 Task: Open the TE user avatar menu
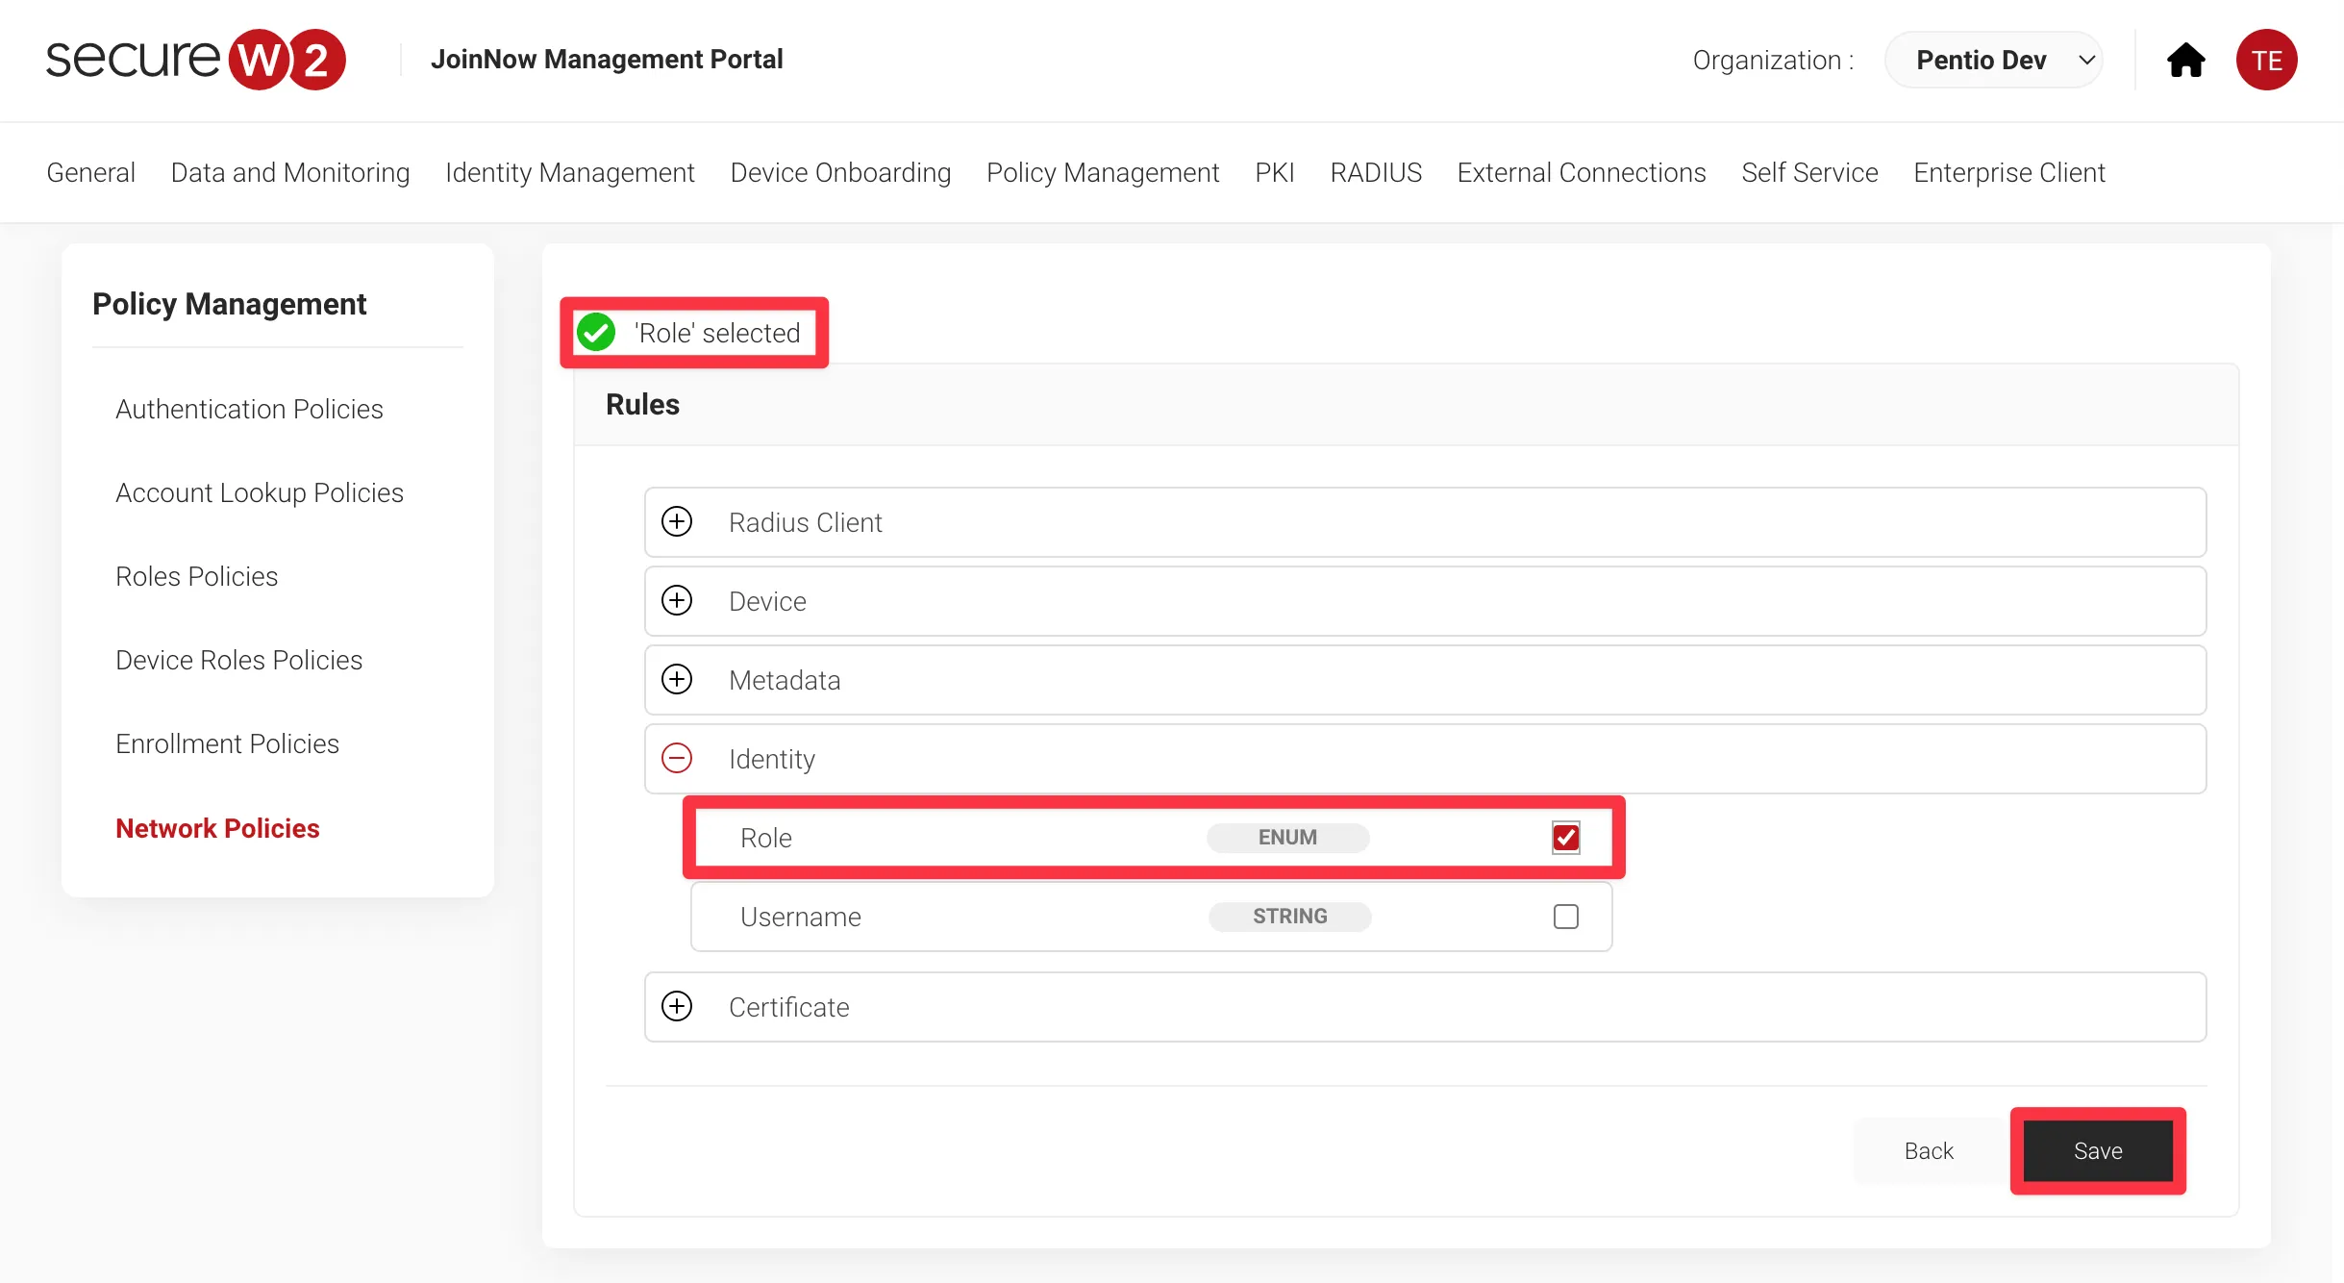click(2266, 60)
